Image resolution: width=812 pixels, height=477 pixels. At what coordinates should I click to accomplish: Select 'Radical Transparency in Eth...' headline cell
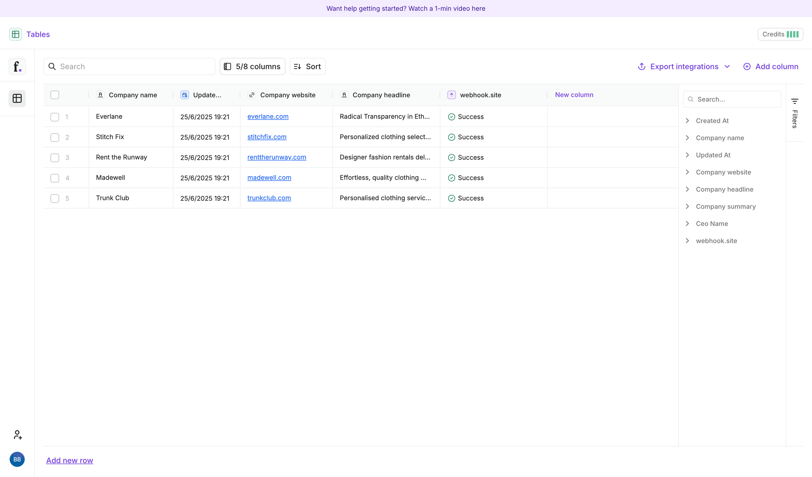[x=386, y=117]
